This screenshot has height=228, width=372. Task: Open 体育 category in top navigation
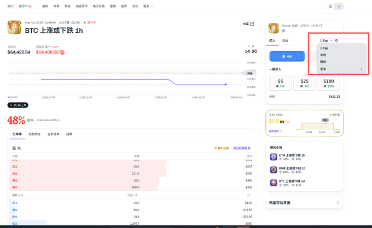(56, 6)
